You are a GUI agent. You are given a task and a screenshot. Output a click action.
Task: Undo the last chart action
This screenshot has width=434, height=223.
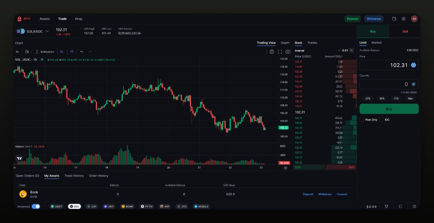point(82,52)
